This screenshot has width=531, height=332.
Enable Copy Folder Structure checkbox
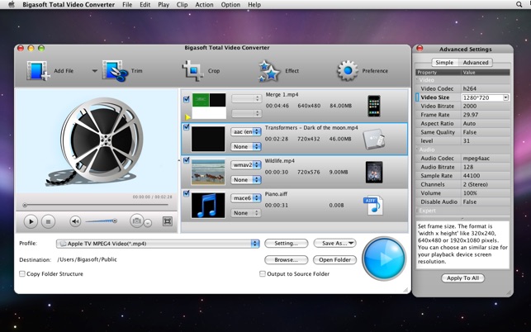[22, 274]
